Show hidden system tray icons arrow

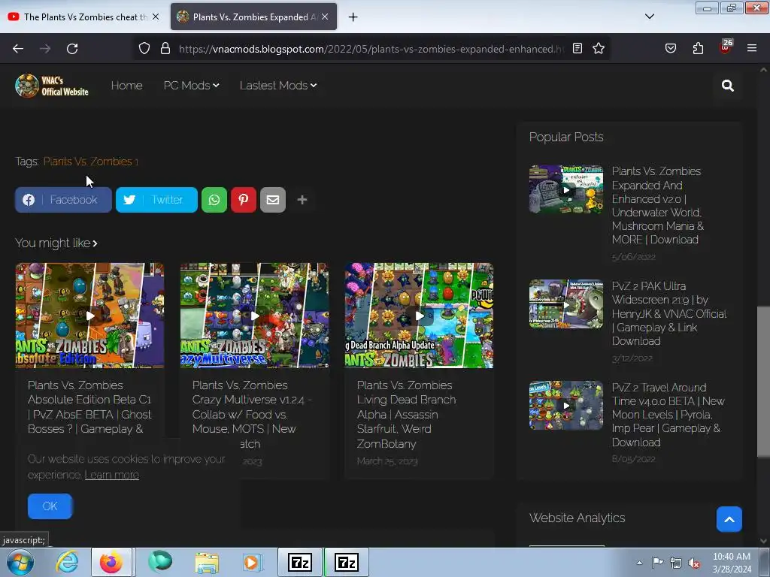[x=639, y=563]
